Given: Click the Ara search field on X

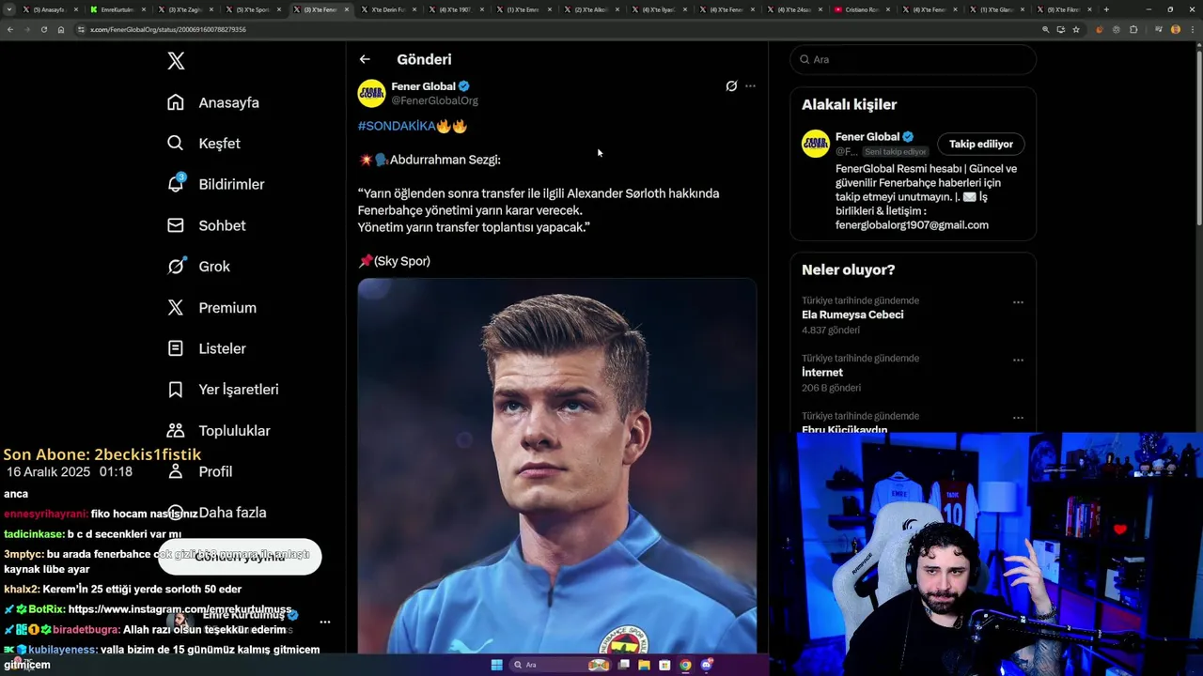Looking at the screenshot, I should click(x=916, y=59).
